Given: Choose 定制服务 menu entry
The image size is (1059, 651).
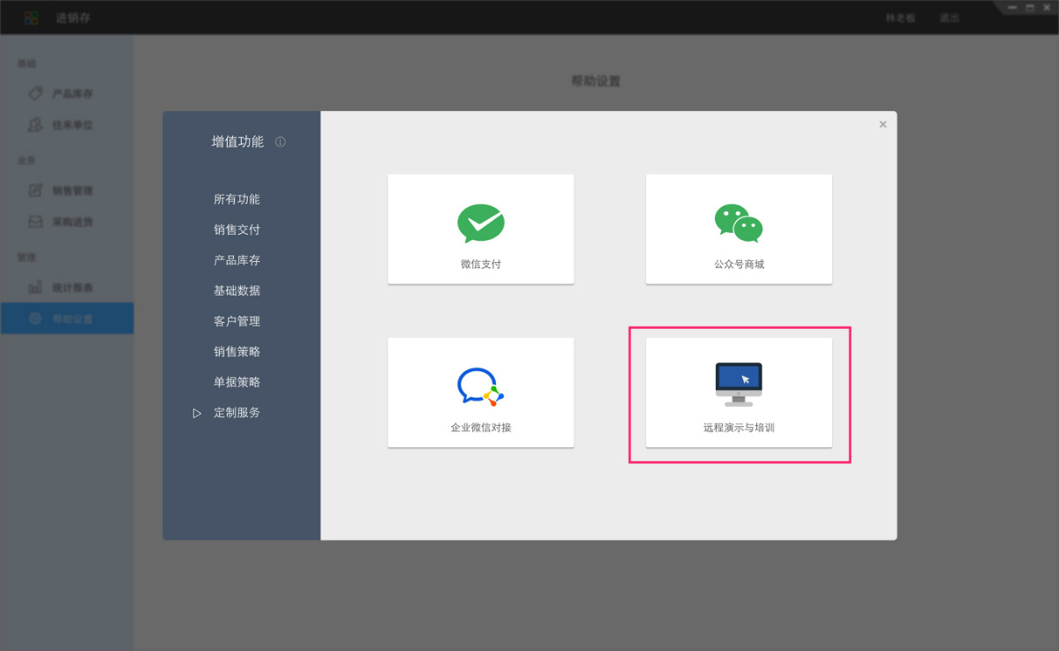Looking at the screenshot, I should pyautogui.click(x=237, y=412).
